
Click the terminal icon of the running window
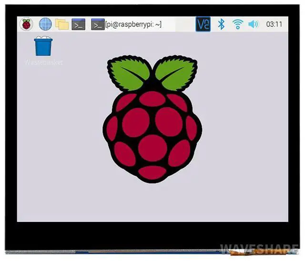(x=98, y=24)
